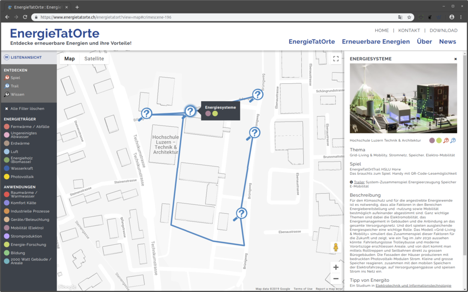Filter by Bildung application
This screenshot has width=468, height=292.
click(14, 253)
